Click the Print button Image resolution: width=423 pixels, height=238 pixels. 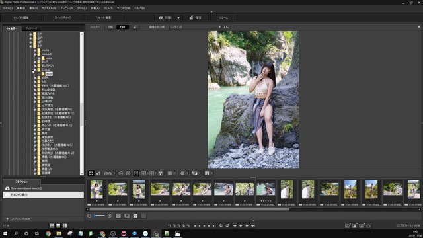pos(165,18)
